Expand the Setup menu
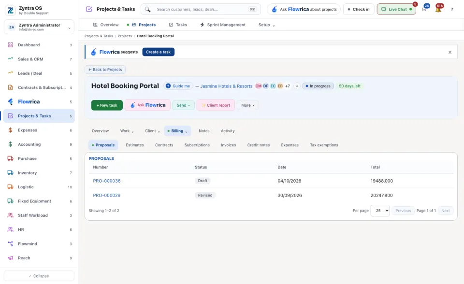This screenshot has width=464, height=284. click(x=266, y=25)
